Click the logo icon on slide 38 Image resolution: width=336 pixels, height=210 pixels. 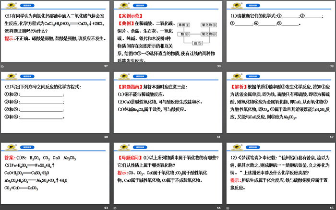(122, 5)
